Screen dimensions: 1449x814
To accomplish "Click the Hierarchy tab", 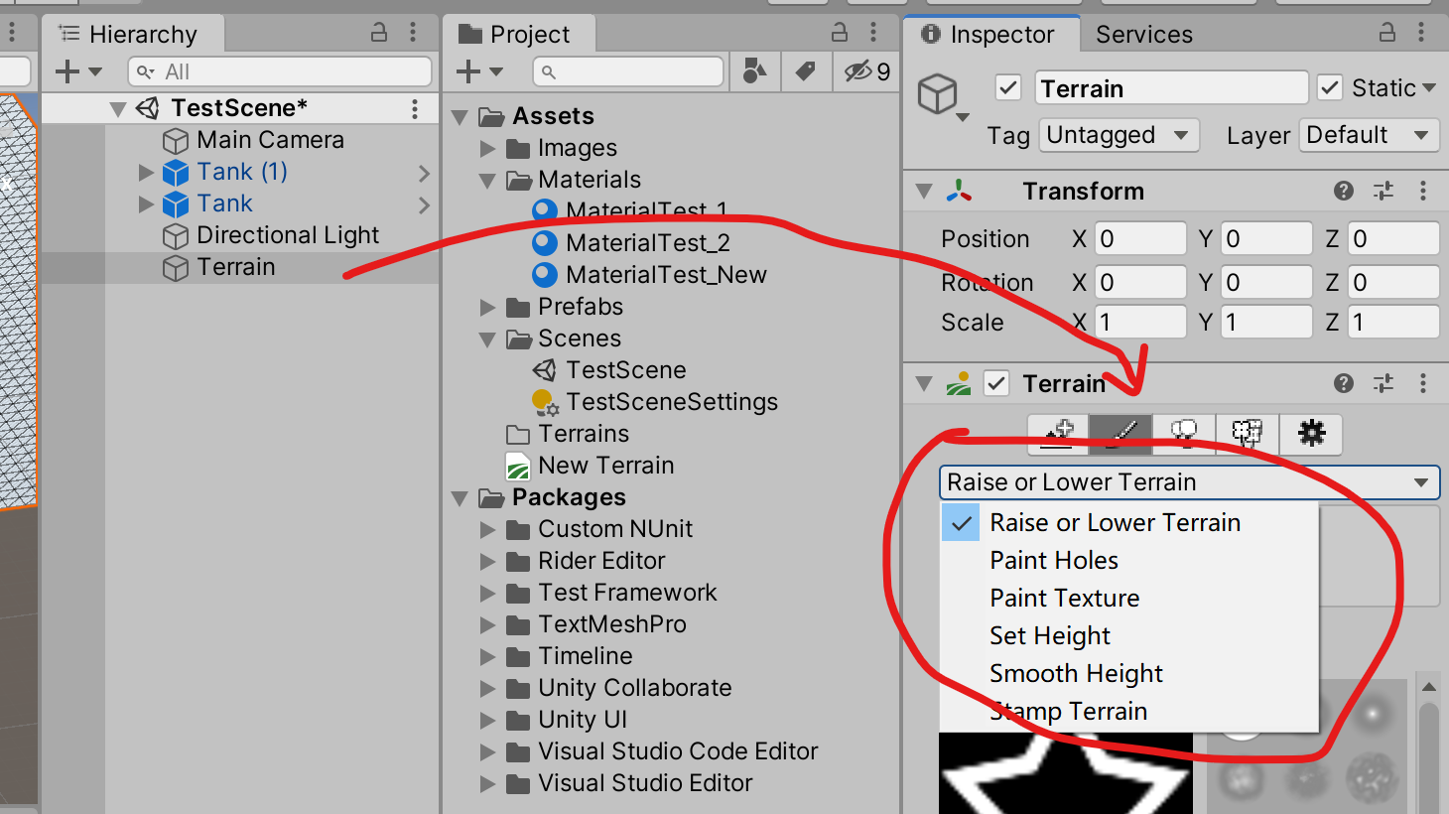I will (133, 34).
